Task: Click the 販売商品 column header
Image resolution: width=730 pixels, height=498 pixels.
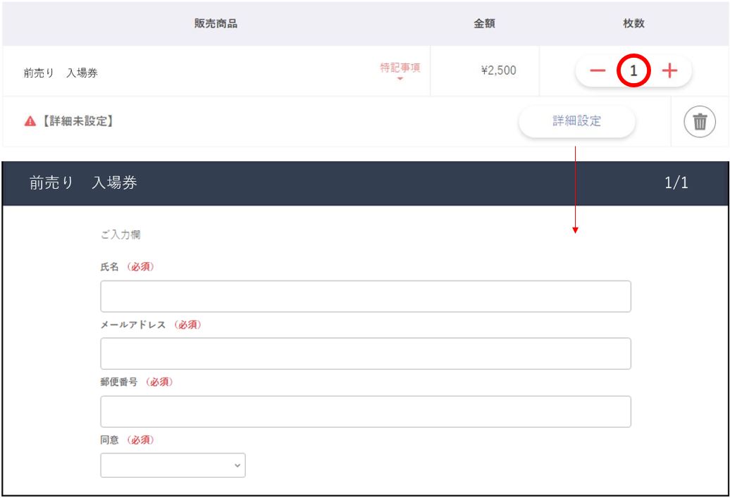Action: point(215,24)
